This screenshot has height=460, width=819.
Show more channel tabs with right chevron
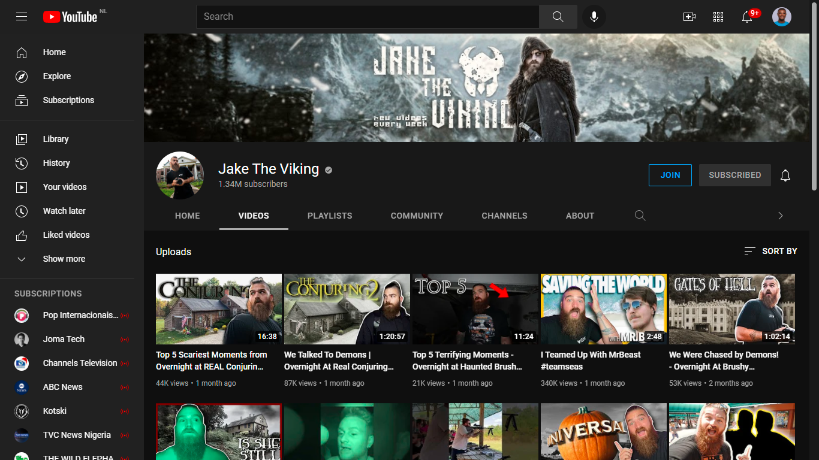(780, 216)
